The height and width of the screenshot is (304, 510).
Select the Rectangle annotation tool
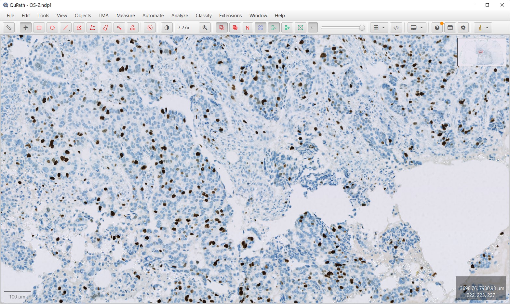[39, 28]
